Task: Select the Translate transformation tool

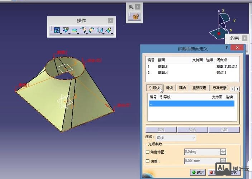Action: [100, 30]
